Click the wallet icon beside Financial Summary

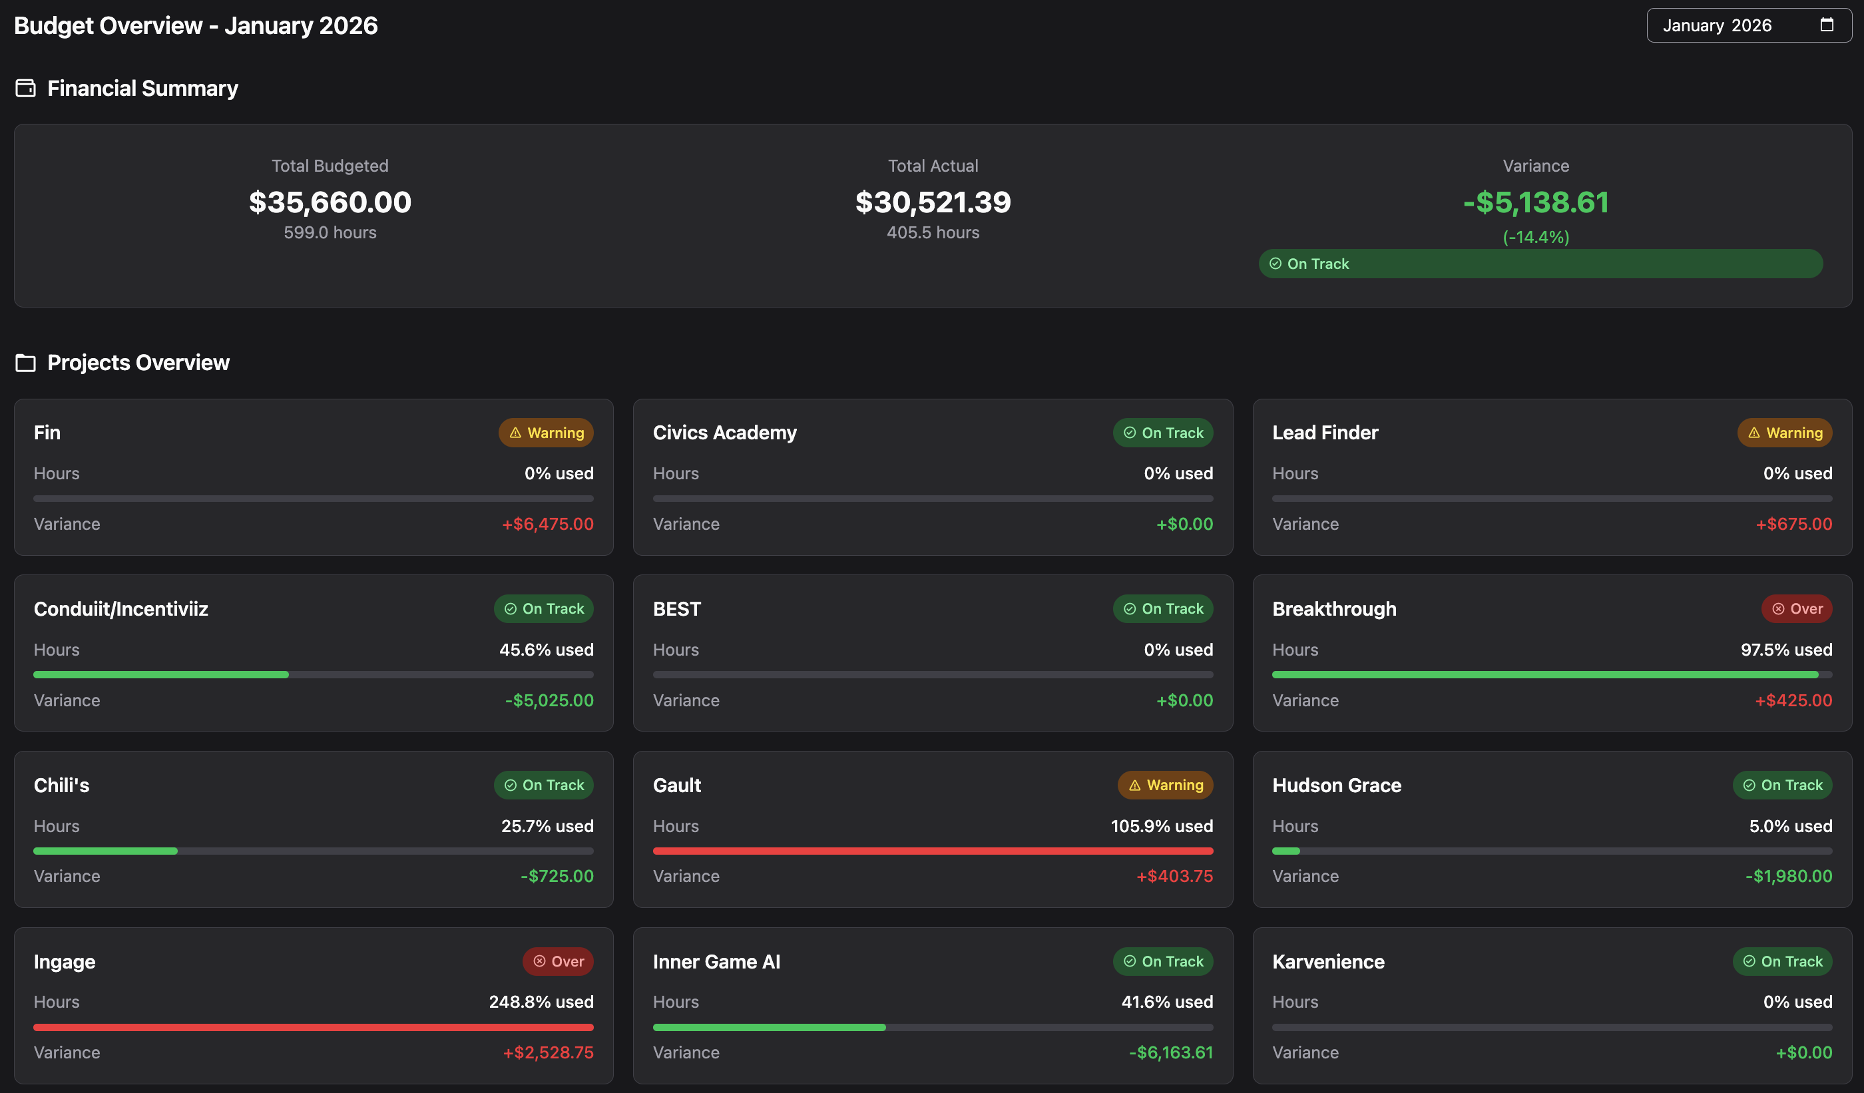(x=26, y=88)
